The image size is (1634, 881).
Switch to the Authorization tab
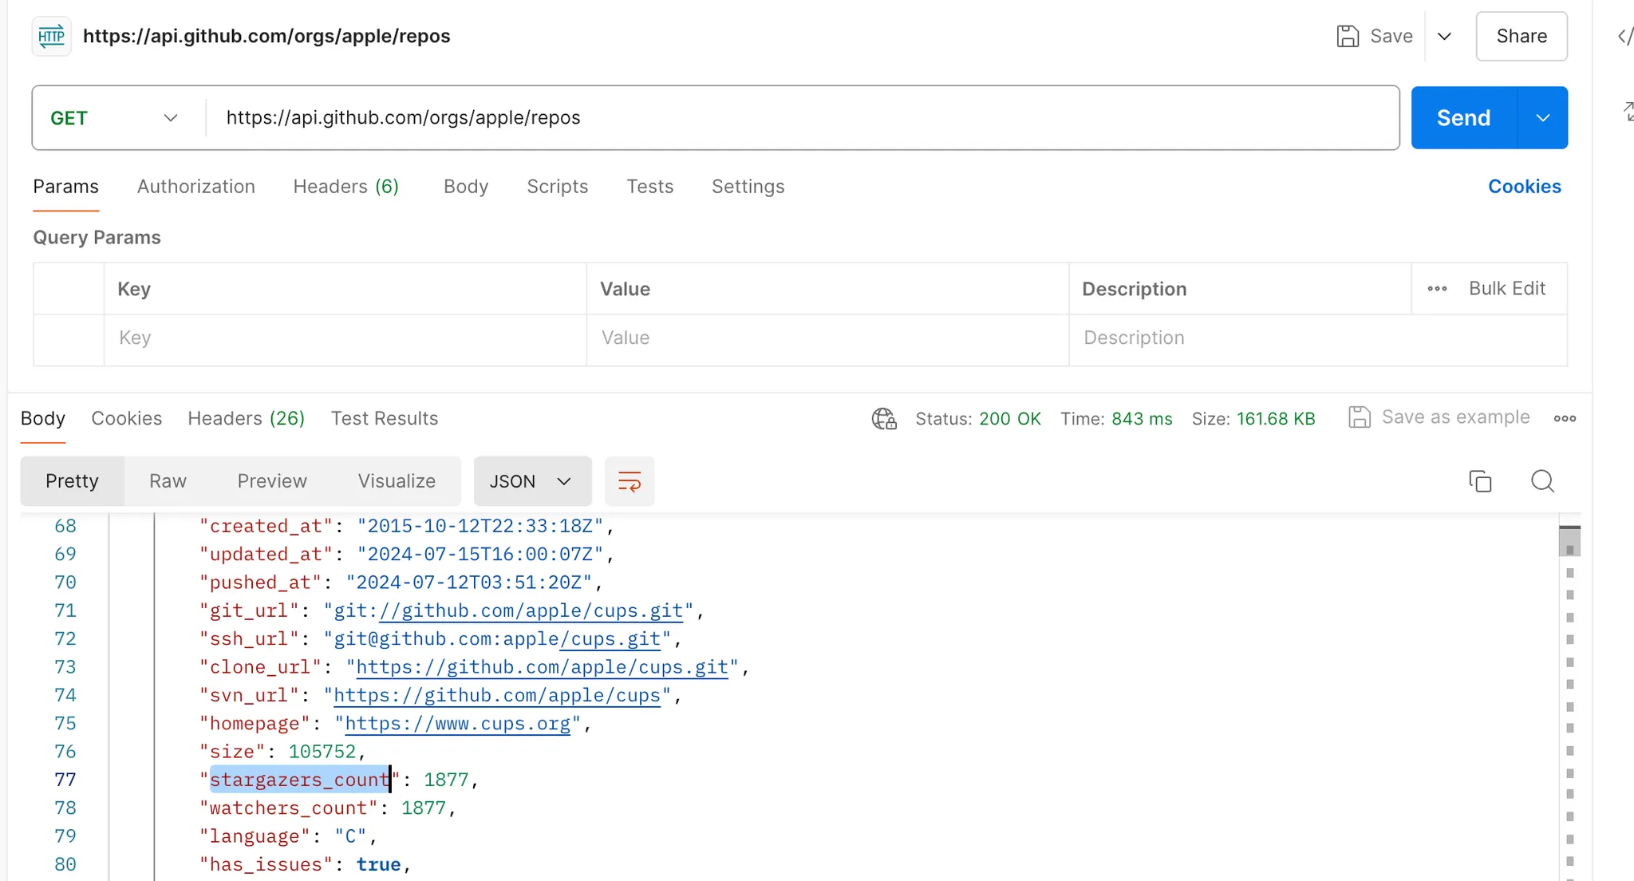tap(195, 187)
